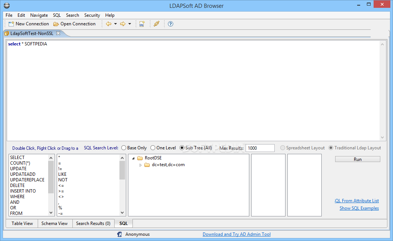
Task: Choose Spreadsheet Layout option
Action: pyautogui.click(x=283, y=148)
